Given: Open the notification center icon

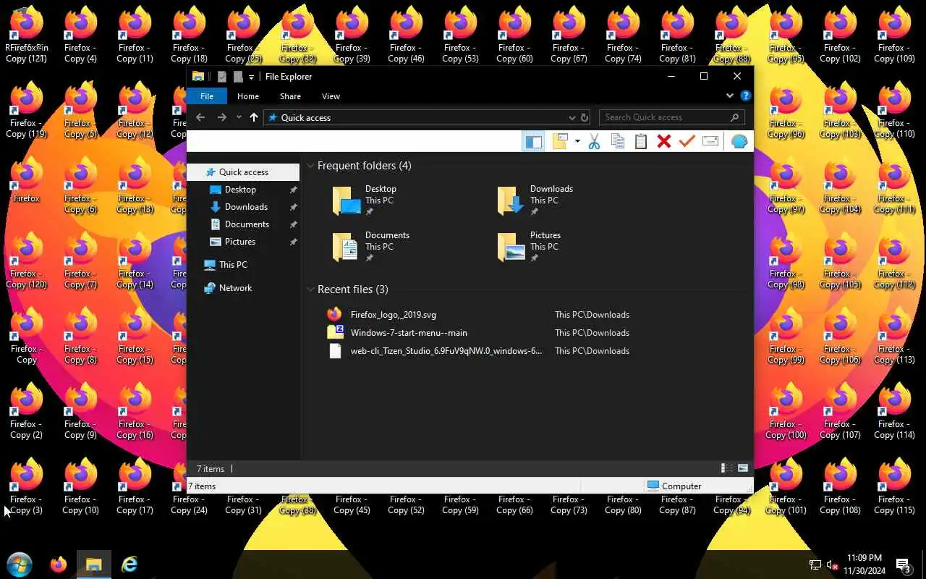Looking at the screenshot, I should point(904,565).
